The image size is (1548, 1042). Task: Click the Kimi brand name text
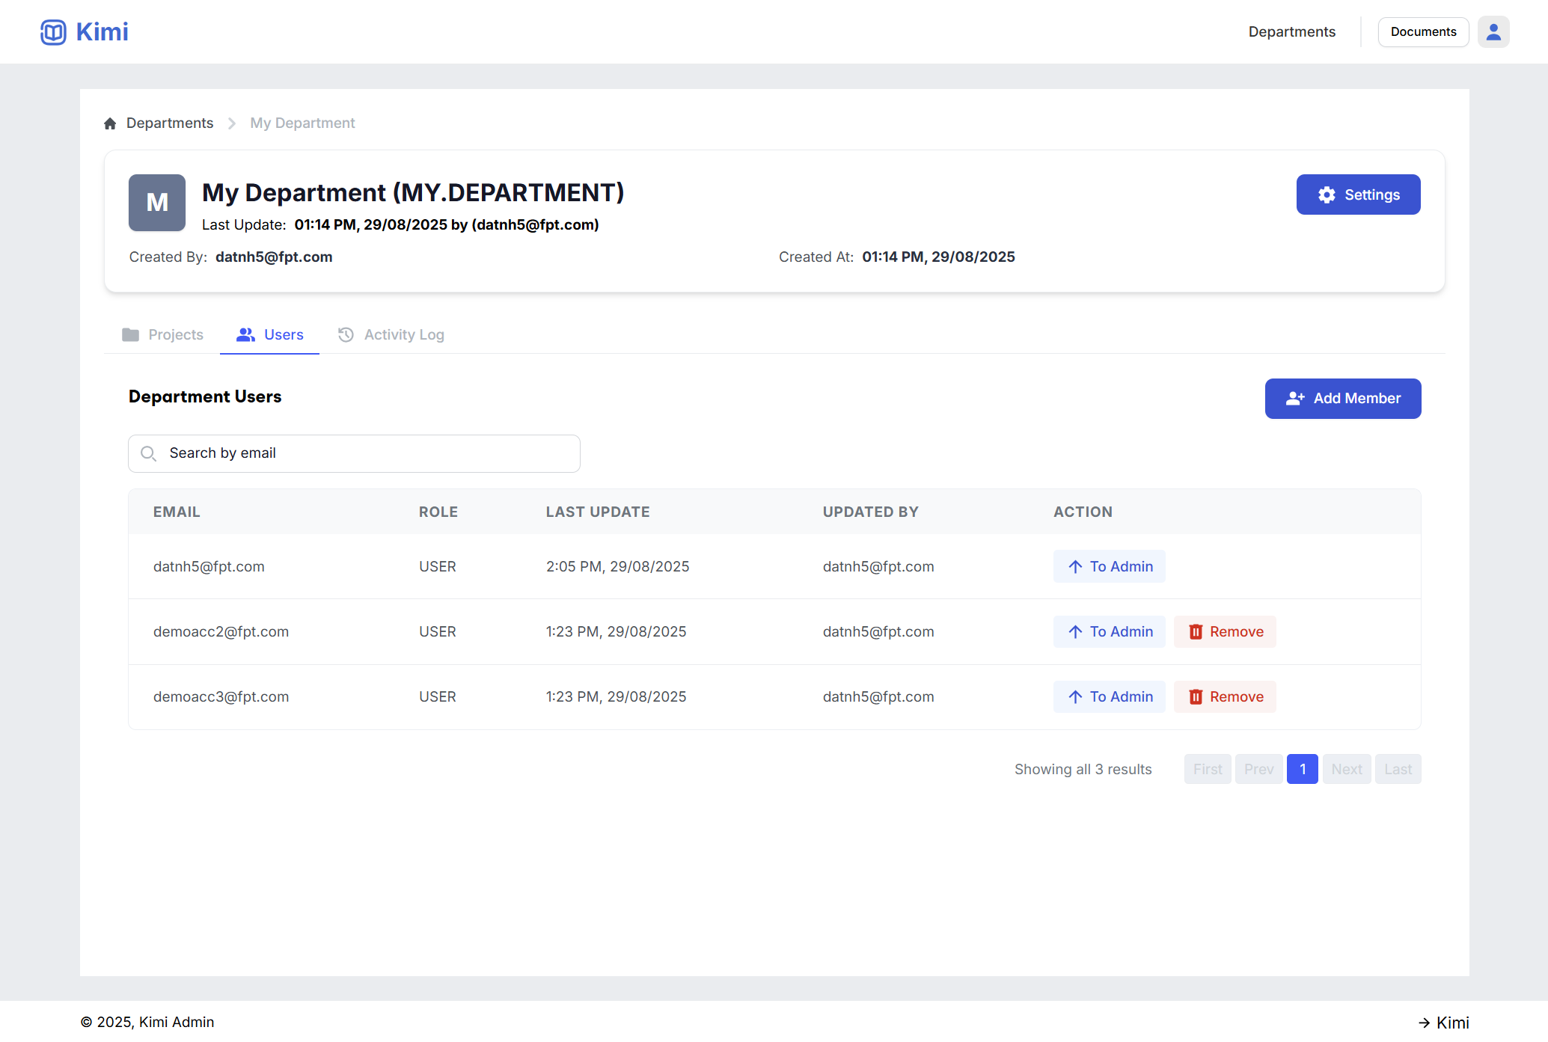102,32
